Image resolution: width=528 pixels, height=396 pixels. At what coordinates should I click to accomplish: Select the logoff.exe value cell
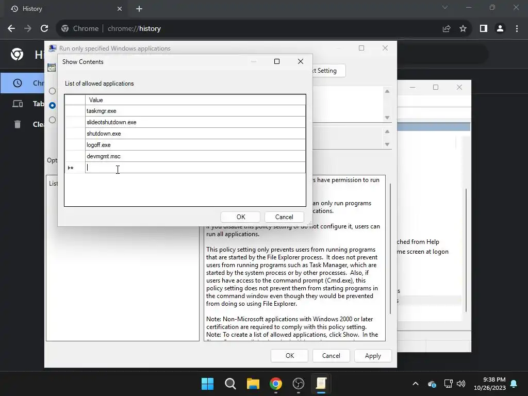point(195,145)
